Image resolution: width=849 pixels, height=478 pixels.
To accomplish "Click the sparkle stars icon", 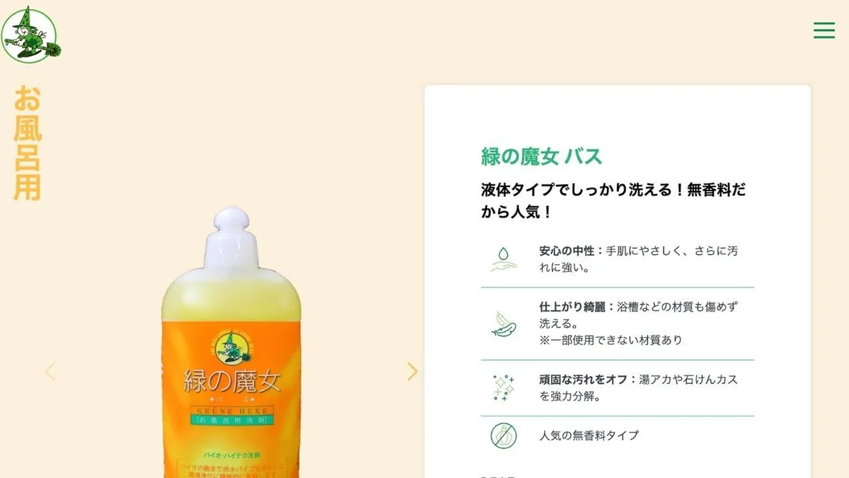I will [x=504, y=388].
